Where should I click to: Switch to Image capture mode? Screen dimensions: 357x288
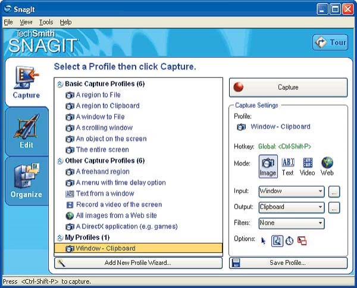coord(268,167)
